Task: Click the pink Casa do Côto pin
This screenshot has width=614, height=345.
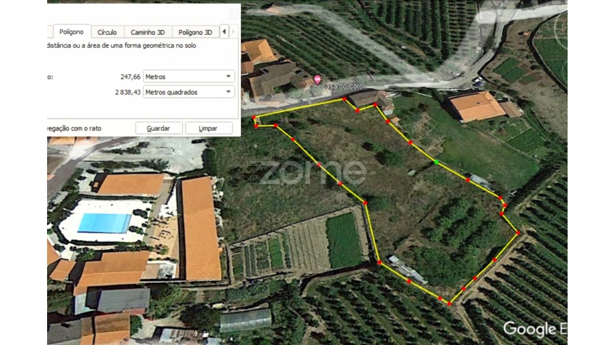Action: [x=317, y=79]
